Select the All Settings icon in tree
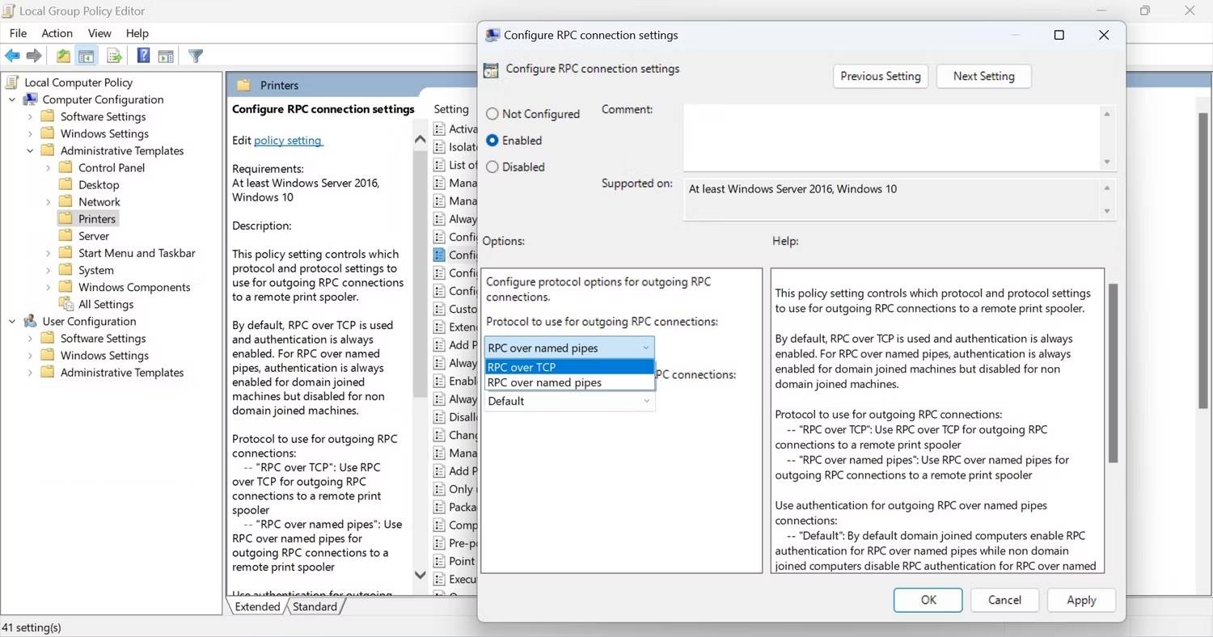This screenshot has height=637, width=1213. (x=66, y=304)
